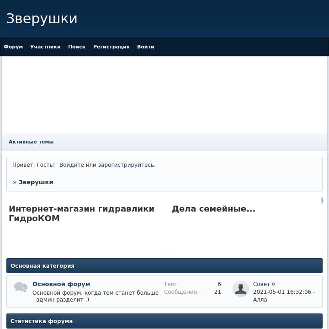Open the last post link Совет »
The image size is (329, 329).
coord(264,284)
